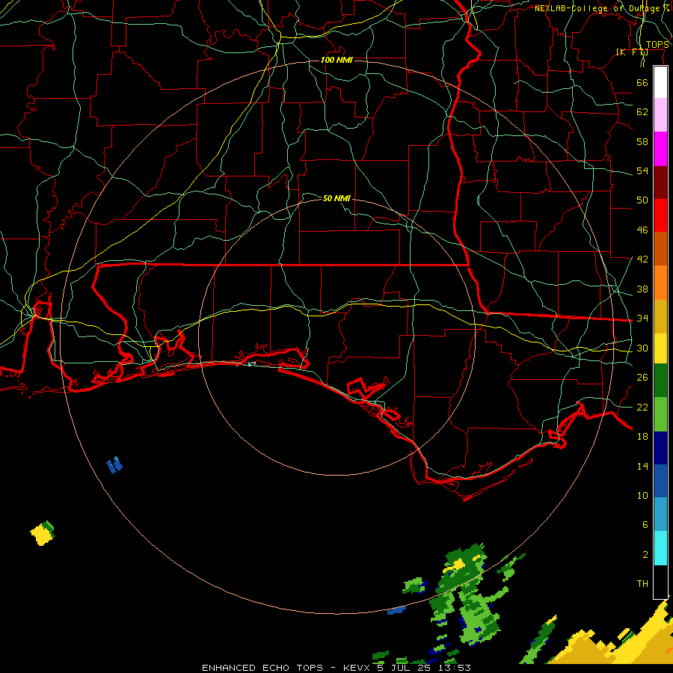Image resolution: width=673 pixels, height=673 pixels.
Task: Click the dark orange legend swatch
Action: click(660, 248)
